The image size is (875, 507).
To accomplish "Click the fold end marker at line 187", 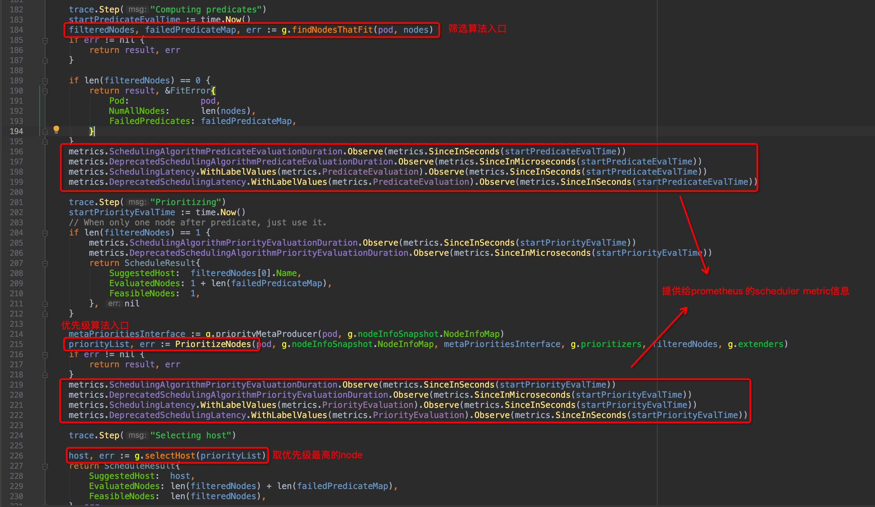I will click(x=45, y=61).
